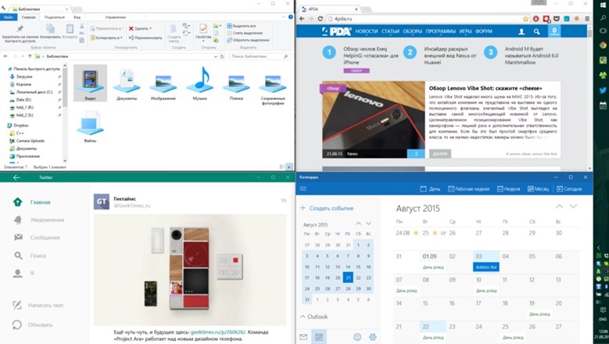Open Поиск in Twitter sidebar

pos(30,256)
